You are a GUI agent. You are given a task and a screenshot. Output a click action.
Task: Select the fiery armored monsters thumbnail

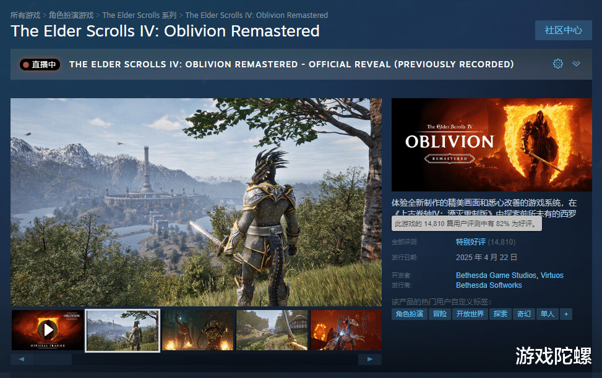point(198,330)
